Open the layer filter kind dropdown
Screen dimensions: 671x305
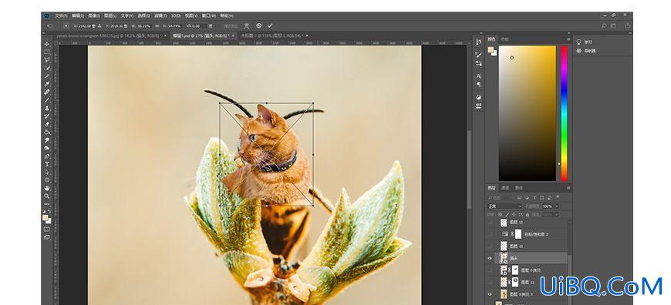click(501, 198)
